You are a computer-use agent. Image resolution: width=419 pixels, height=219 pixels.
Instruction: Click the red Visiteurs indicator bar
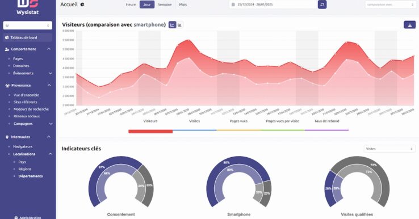[x=150, y=132]
